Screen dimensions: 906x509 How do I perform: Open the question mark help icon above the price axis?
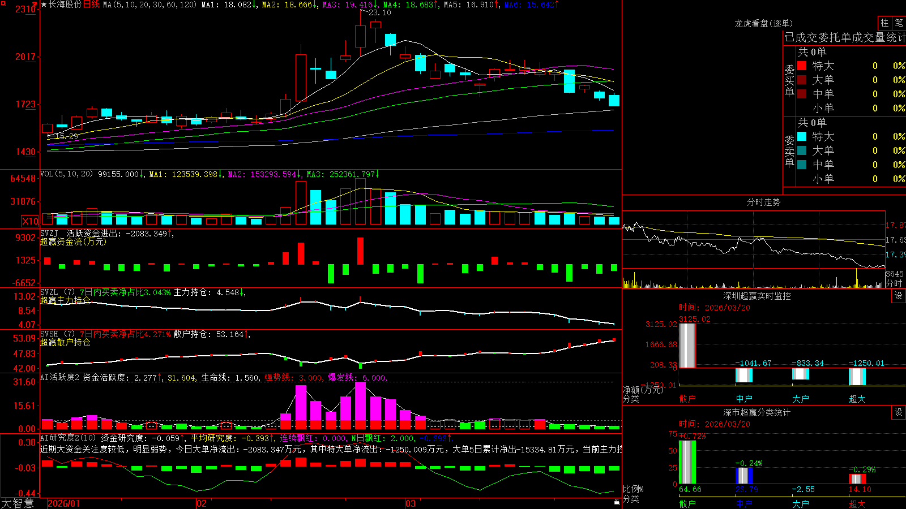tap(35, 4)
